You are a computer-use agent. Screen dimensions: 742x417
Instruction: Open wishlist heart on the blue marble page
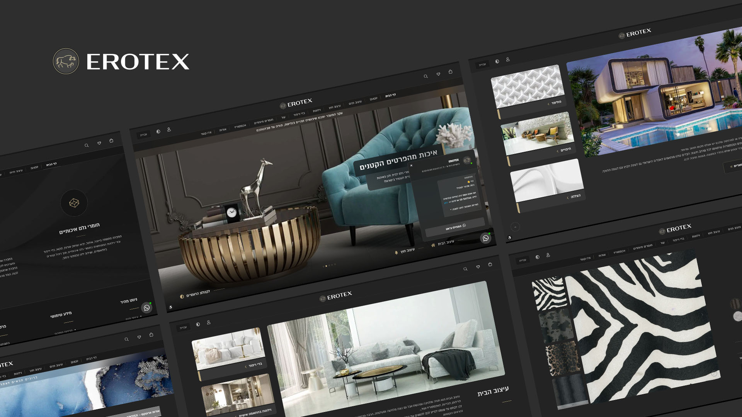coord(139,337)
